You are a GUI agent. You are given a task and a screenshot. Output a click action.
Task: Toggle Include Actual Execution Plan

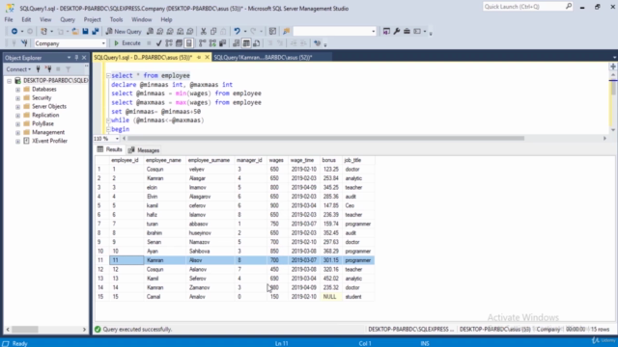click(x=202, y=43)
